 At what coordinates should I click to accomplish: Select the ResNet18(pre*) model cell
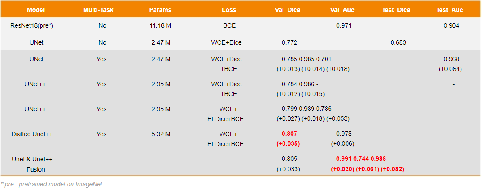point(32,26)
